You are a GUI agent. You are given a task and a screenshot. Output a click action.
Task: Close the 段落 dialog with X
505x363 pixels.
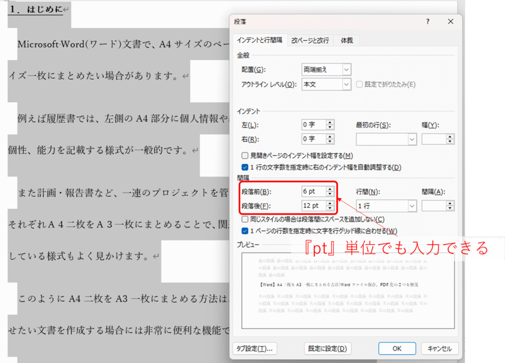coord(450,22)
